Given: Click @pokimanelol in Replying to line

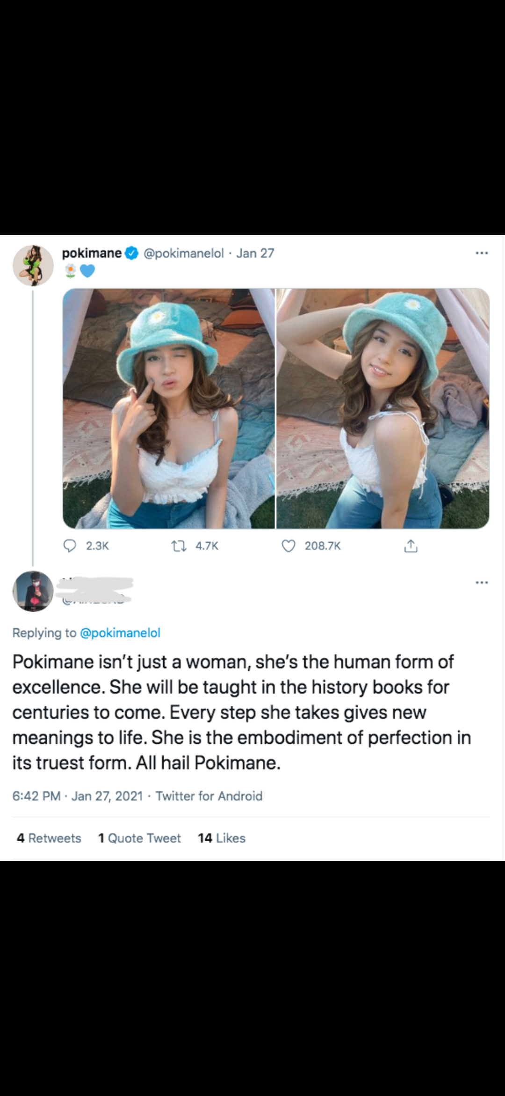Looking at the screenshot, I should [120, 633].
